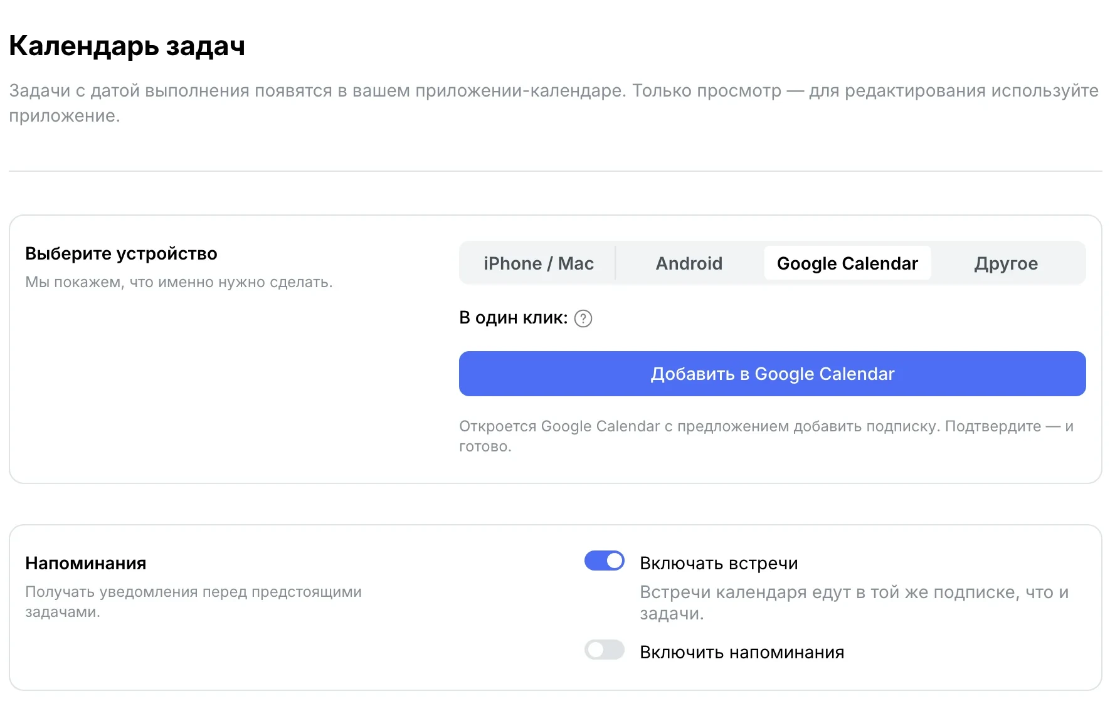The width and height of the screenshot is (1110, 721).
Task: Click the "Мы покажем, что именно нужно сделать." hint
Action: (179, 282)
